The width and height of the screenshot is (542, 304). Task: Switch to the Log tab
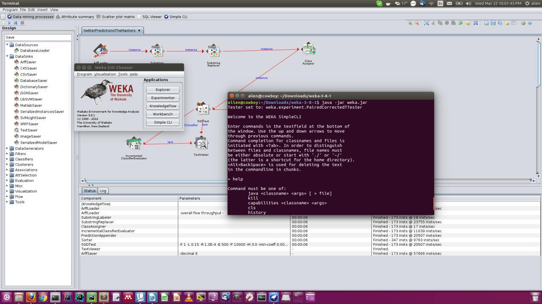[x=103, y=191]
